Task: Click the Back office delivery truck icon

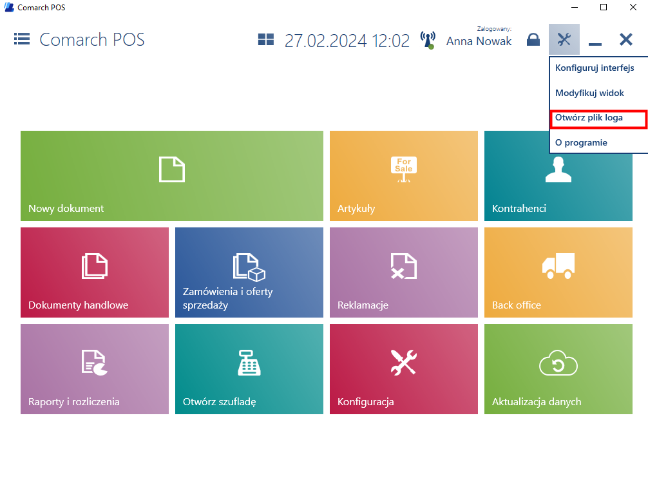Action: click(x=558, y=266)
